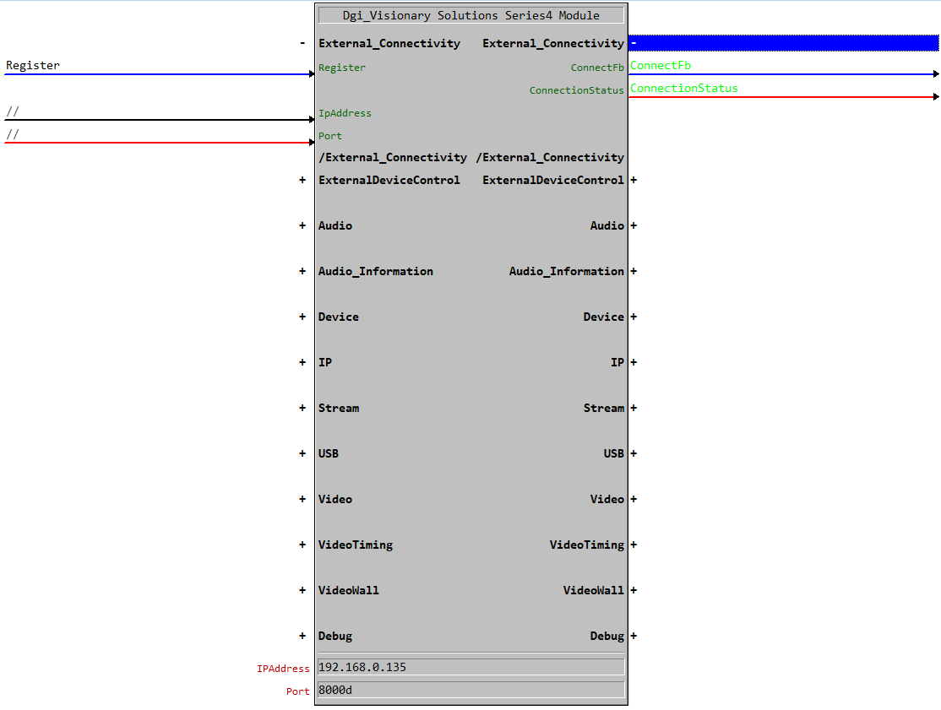Screen dimensions: 941x710
Task: Click the left Stream label
Action: point(339,408)
